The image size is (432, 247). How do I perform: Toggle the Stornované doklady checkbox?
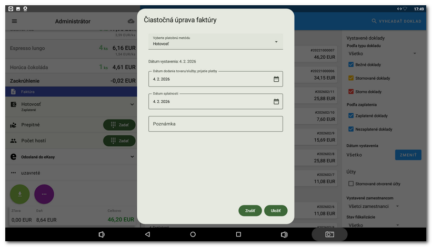pos(351,78)
